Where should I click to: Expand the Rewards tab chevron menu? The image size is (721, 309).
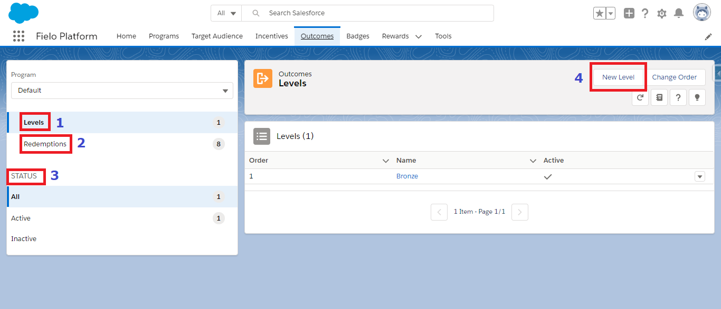[x=419, y=37]
